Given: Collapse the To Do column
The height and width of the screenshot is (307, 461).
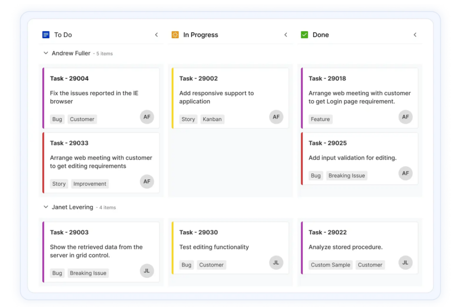Looking at the screenshot, I should tap(156, 35).
